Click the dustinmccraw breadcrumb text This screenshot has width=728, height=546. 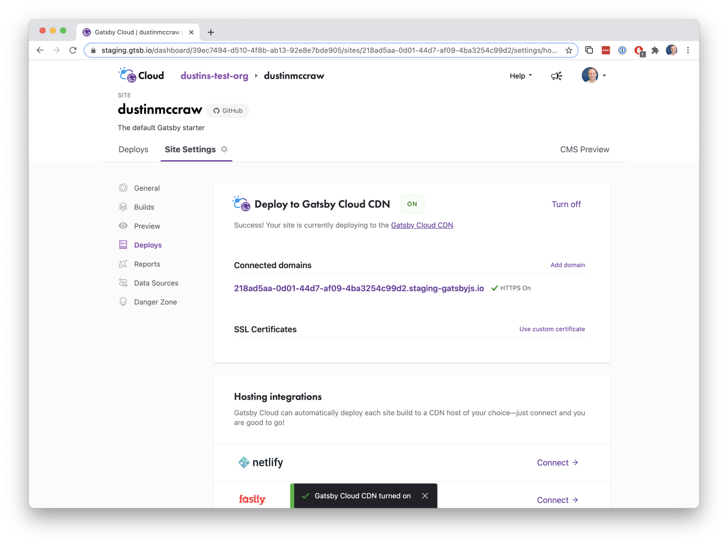tap(294, 76)
